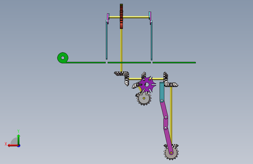Select the green material roll coil
Viewport: 253px width, 164px height.
(63, 58)
